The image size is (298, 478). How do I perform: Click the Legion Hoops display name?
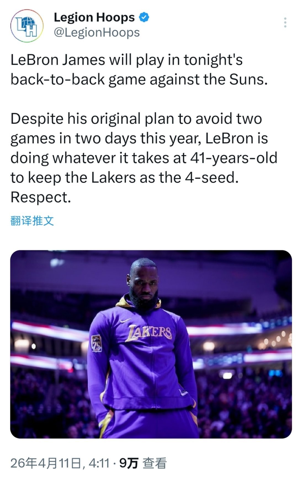tap(94, 17)
